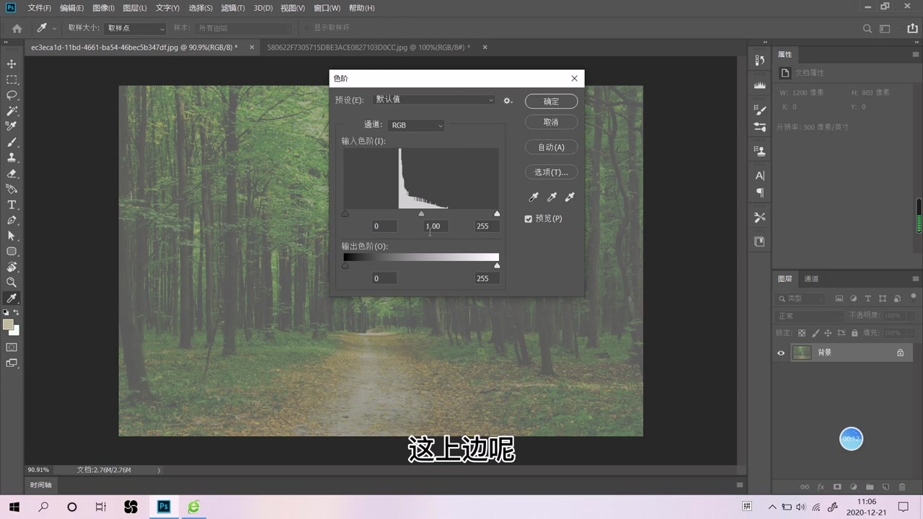The height and width of the screenshot is (519, 923).
Task: Open the Channel RGB dropdown
Action: click(x=416, y=125)
